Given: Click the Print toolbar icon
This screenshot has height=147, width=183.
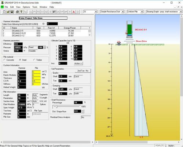Looking at the screenshot, I should 17,12.
